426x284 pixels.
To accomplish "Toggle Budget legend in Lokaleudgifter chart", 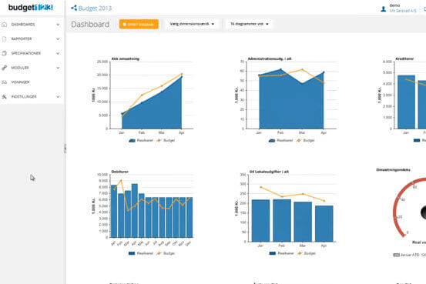I will pyautogui.click(x=307, y=253).
